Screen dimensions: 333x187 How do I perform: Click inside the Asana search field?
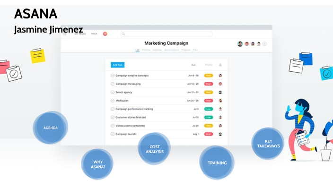pyautogui.click(x=166, y=34)
